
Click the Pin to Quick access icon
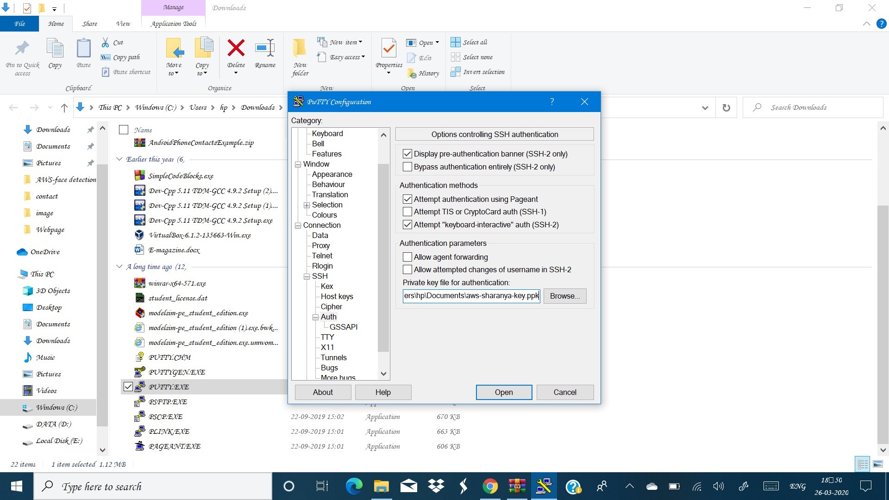coord(22,48)
